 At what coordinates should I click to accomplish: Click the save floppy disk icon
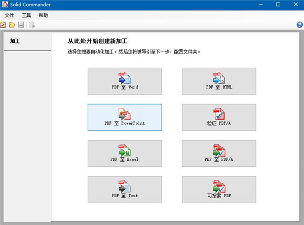[21, 25]
